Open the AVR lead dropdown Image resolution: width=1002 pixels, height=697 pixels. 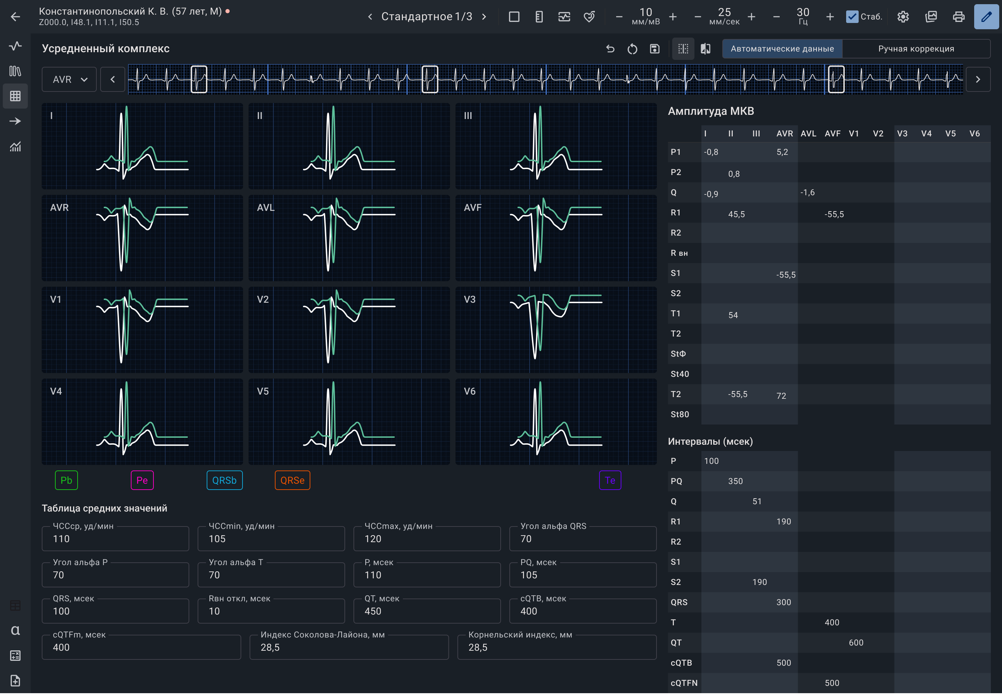[69, 79]
